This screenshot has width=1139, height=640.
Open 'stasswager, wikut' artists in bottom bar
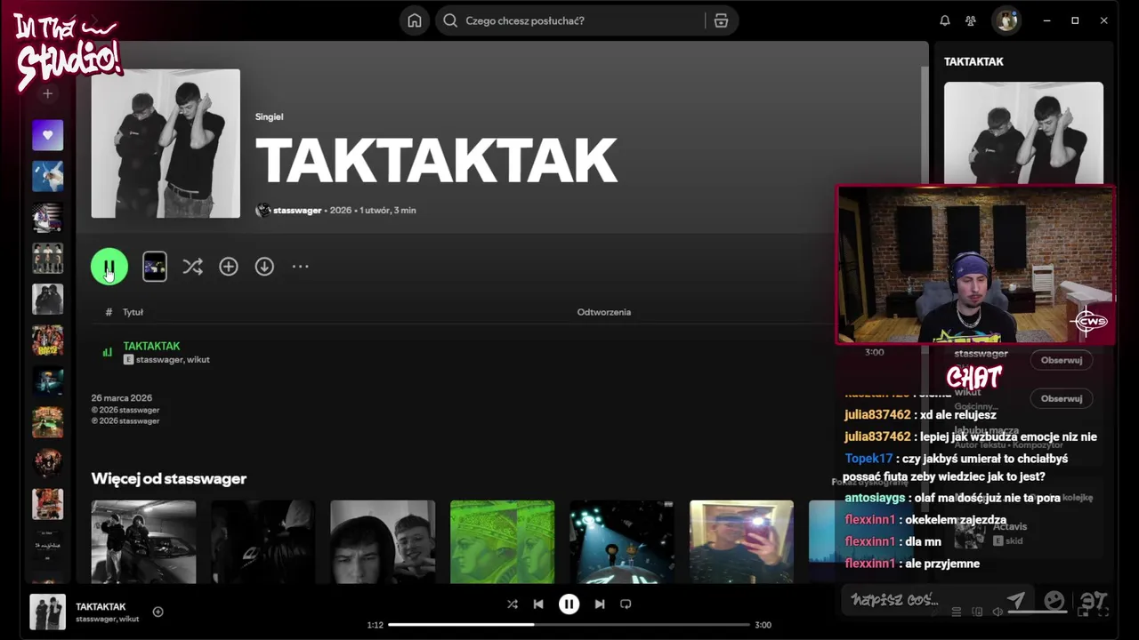pos(108,619)
